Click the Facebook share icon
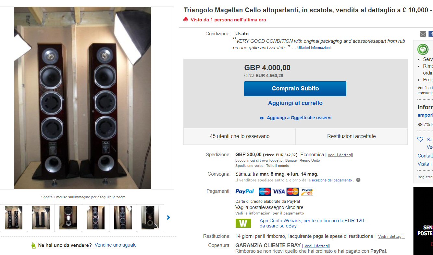 click(431, 34)
